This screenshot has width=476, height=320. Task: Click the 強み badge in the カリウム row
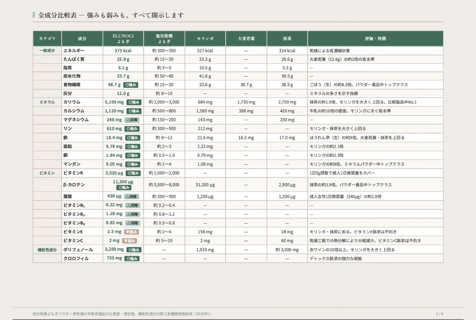coord(134,102)
